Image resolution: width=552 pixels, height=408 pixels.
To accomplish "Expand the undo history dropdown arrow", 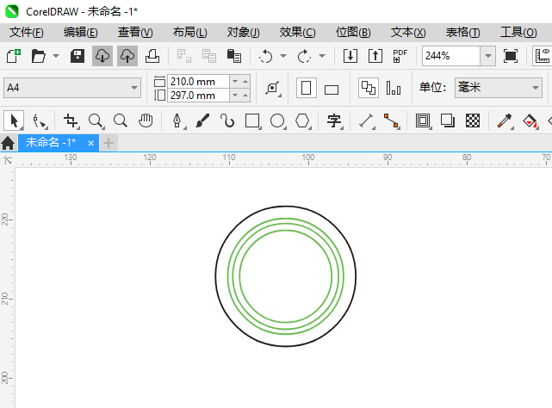I will [283, 56].
